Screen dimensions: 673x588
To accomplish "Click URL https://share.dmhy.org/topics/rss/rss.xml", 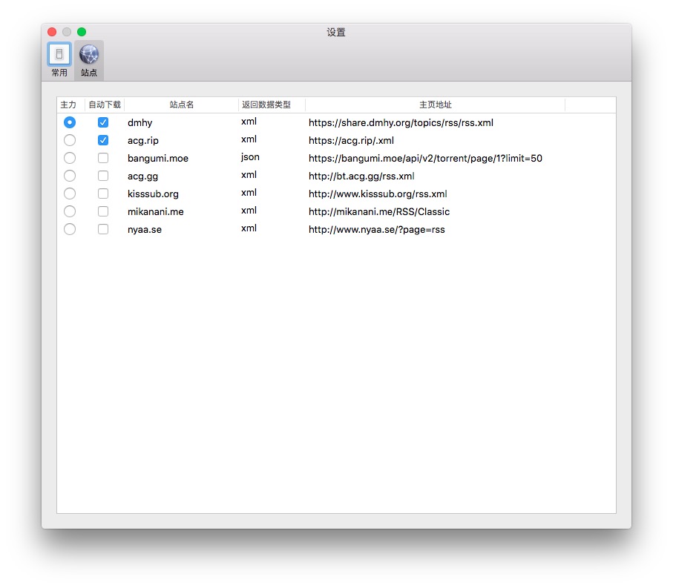I will pos(401,123).
